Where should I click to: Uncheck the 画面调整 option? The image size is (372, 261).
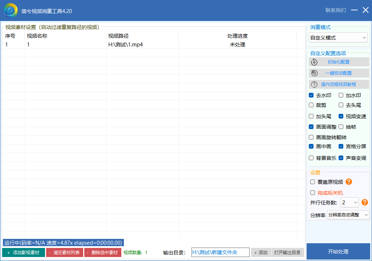[311, 127]
